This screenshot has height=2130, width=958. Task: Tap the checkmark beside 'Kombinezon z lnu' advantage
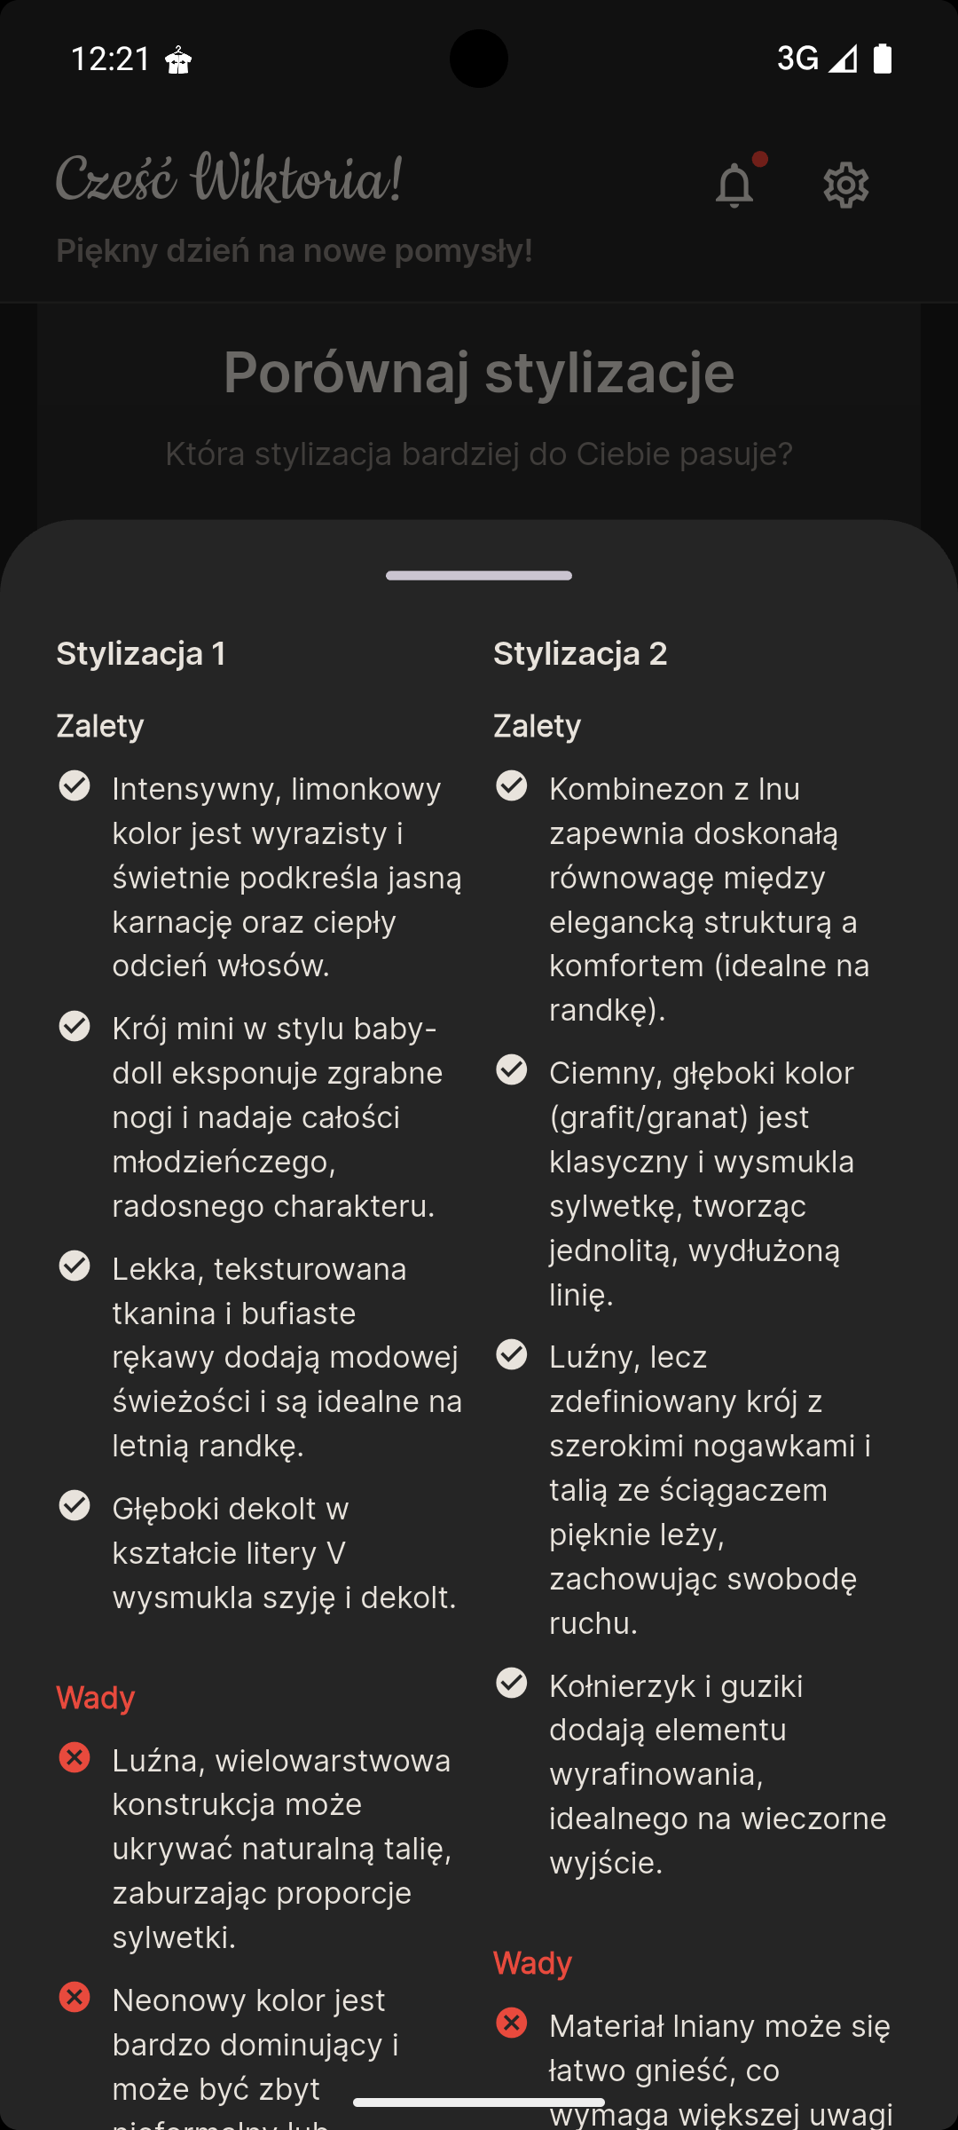point(512,786)
